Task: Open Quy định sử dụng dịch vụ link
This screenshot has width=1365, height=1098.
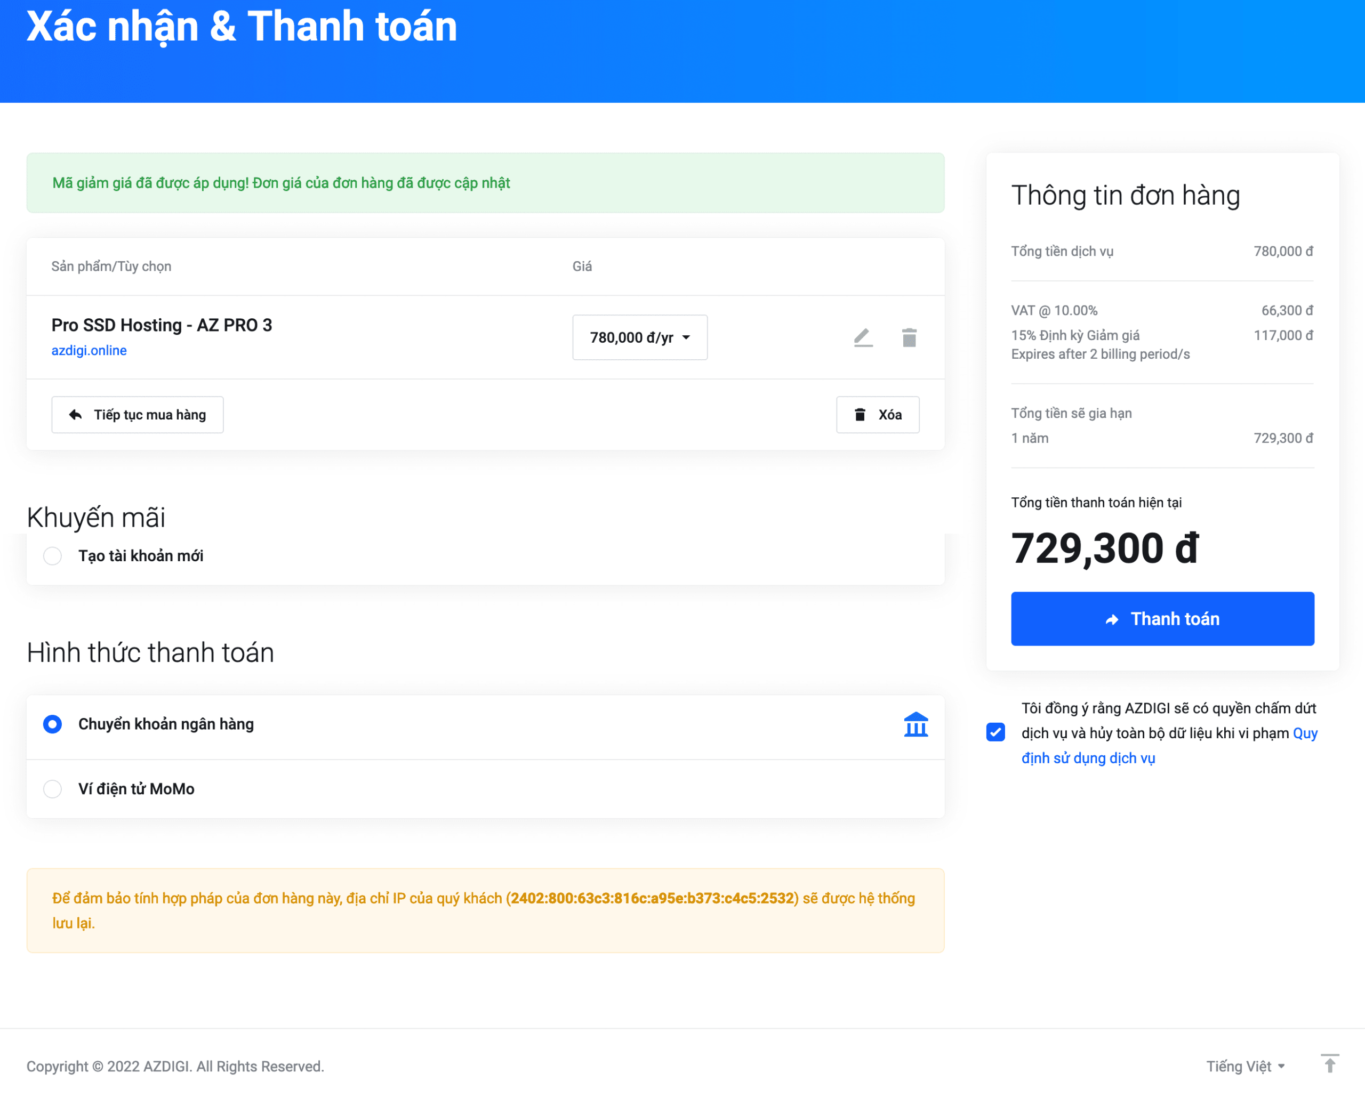Action: (1088, 758)
